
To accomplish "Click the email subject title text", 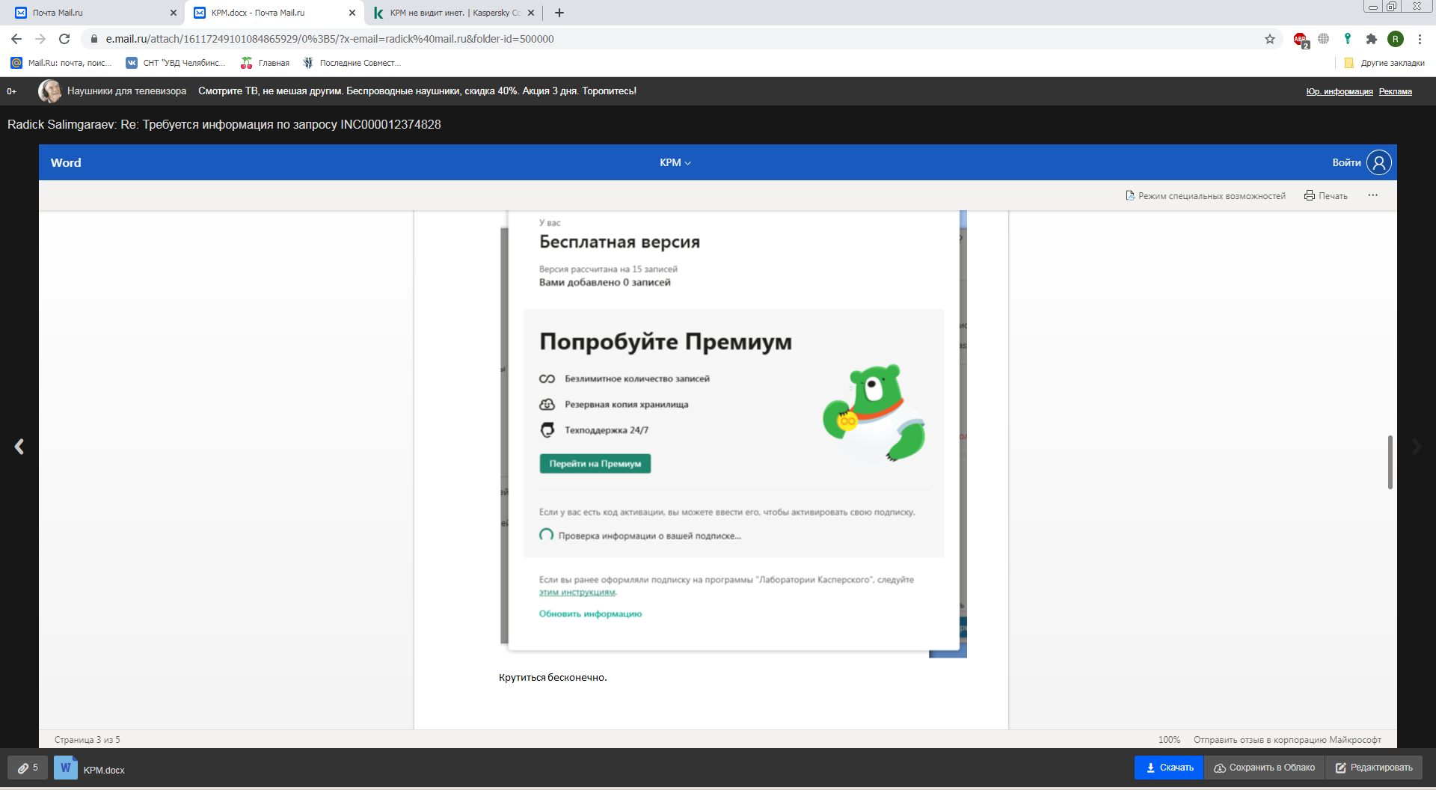I will (224, 124).
